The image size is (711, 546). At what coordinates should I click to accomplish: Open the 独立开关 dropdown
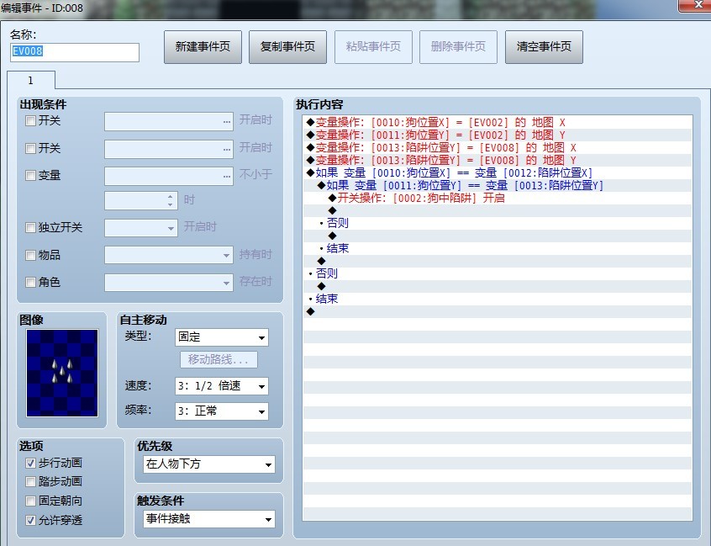[x=140, y=228]
